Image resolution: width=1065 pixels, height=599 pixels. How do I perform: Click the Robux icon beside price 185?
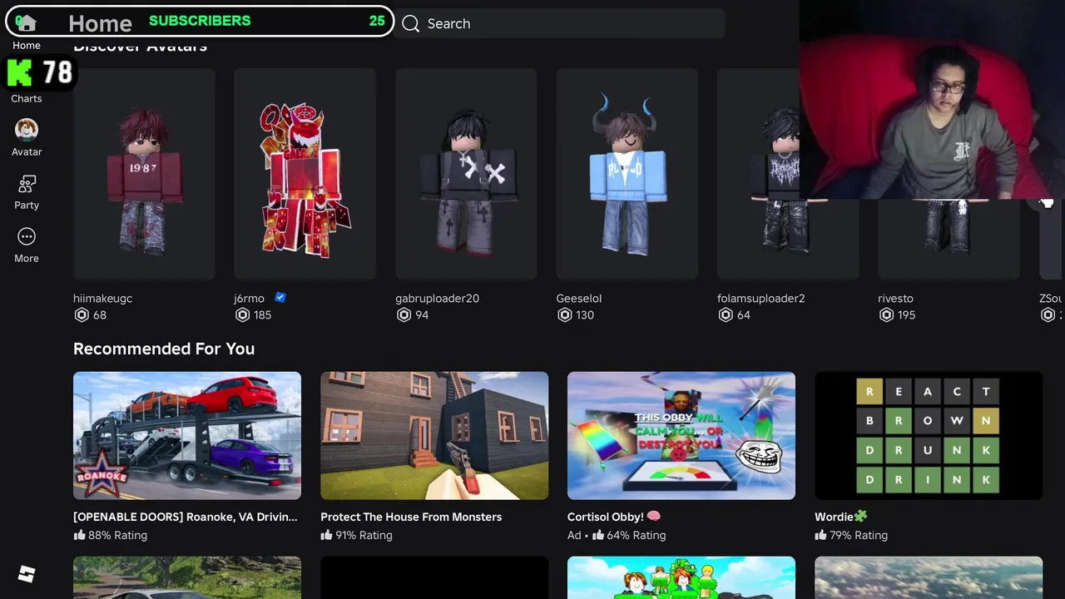(x=242, y=314)
